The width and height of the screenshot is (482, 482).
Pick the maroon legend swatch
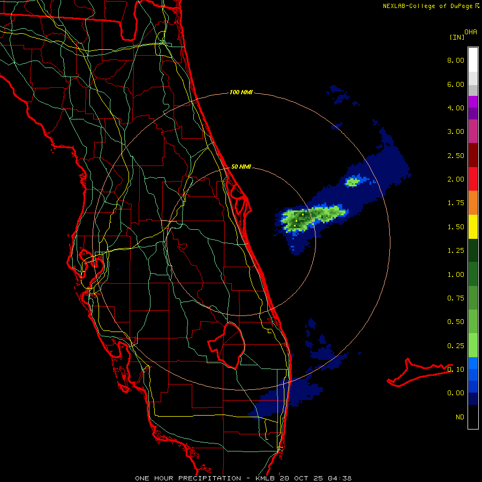(473, 155)
